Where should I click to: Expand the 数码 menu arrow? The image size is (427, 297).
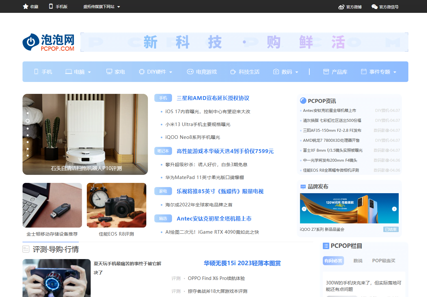click(297, 72)
